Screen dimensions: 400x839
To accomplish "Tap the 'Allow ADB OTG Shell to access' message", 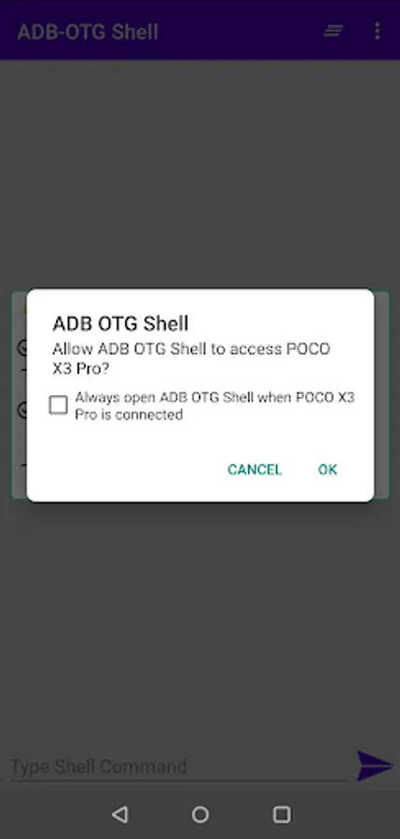I will coord(191,359).
